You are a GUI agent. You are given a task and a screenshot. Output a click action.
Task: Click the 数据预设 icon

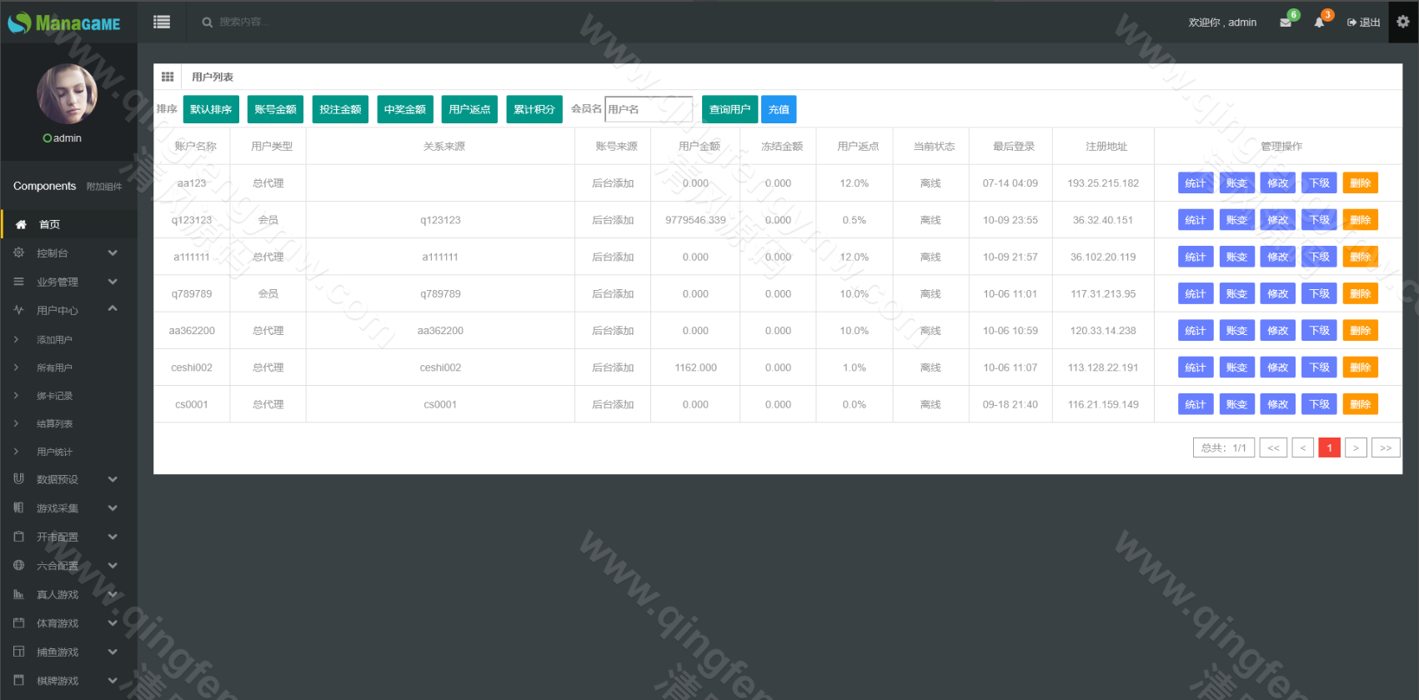(18, 479)
